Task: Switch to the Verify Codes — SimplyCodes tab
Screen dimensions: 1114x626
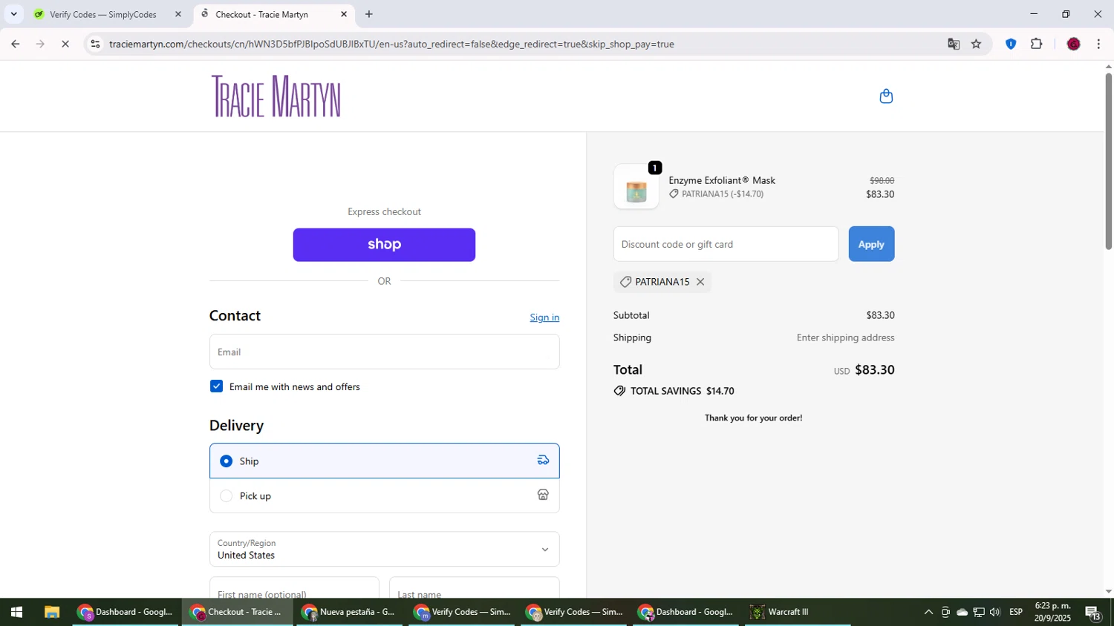Action: tap(103, 14)
